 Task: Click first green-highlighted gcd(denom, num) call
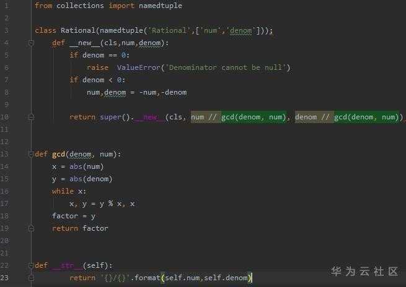coord(254,117)
